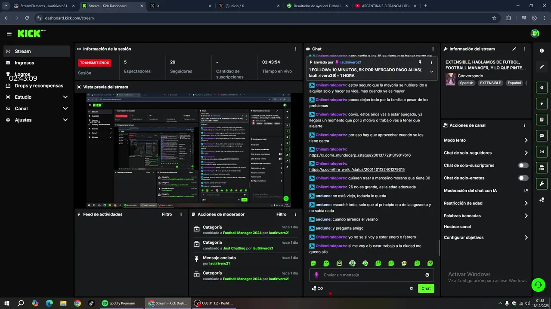
Task: Click Just Chatting category link
Action: 234,248
